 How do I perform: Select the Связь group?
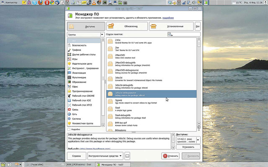point(84,110)
